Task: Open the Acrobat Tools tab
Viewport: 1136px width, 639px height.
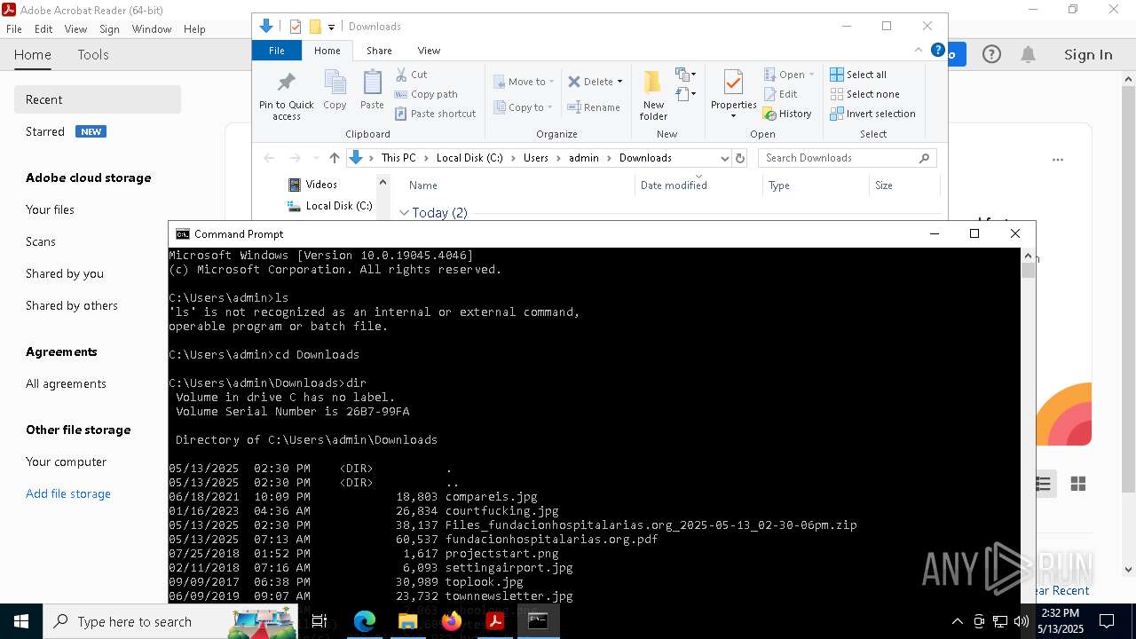Action: pyautogui.click(x=93, y=55)
